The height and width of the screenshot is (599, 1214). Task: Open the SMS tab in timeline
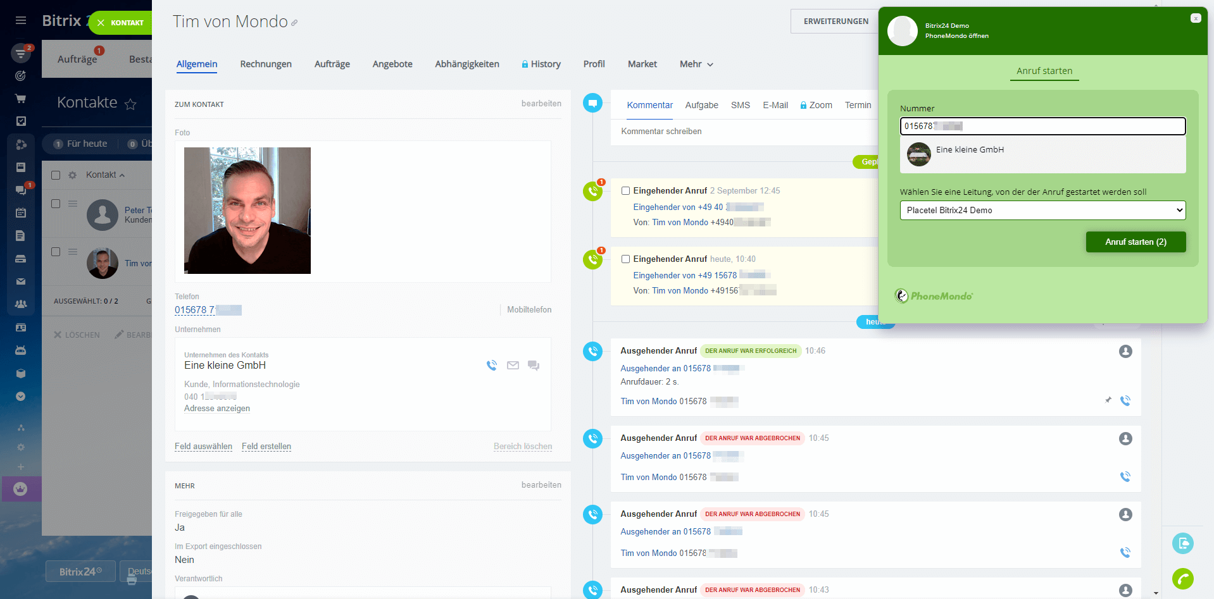click(740, 106)
